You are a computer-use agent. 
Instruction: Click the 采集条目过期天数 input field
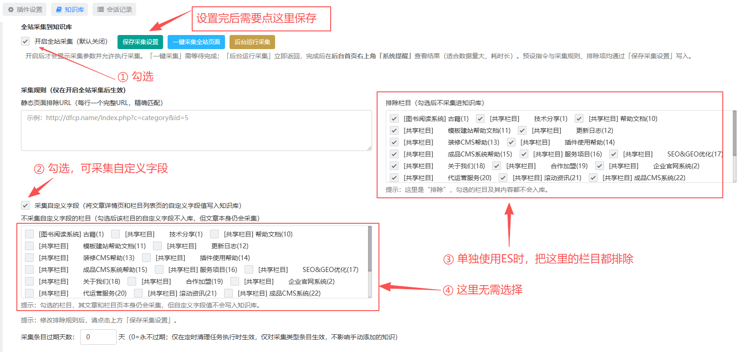coord(98,337)
